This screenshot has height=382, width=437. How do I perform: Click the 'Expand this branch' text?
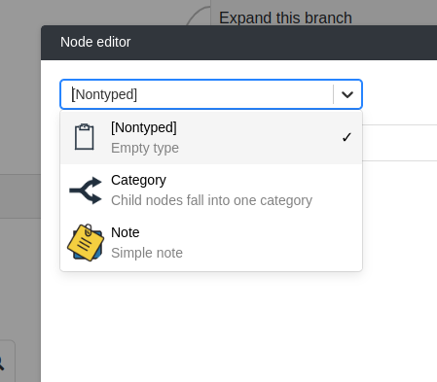click(x=285, y=17)
